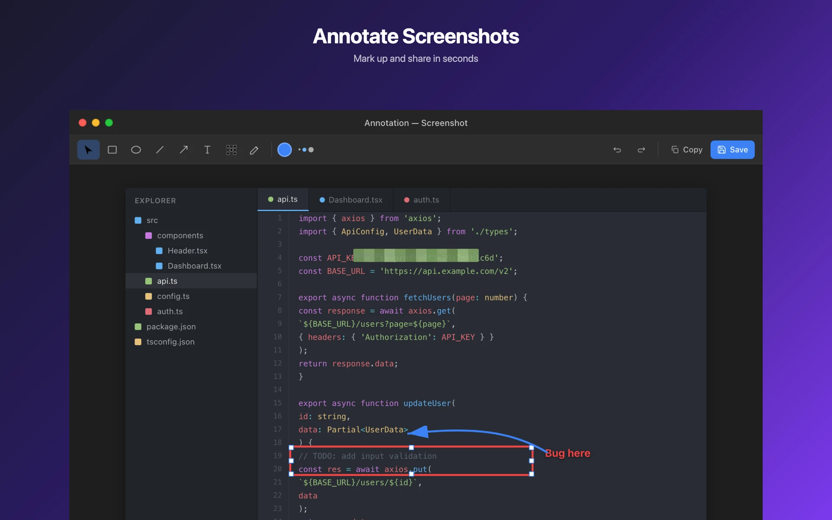
Task: Click the 'return response.data;' code line
Action: pos(348,364)
